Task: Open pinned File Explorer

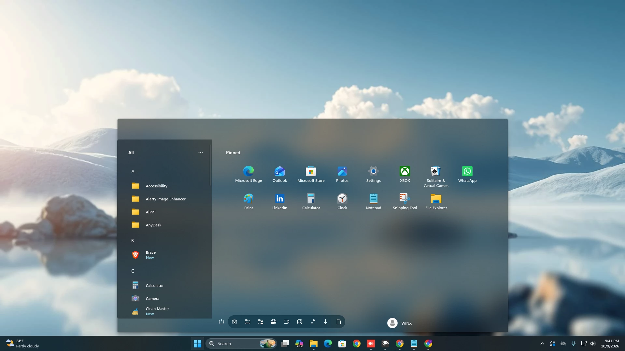Action: (x=436, y=202)
